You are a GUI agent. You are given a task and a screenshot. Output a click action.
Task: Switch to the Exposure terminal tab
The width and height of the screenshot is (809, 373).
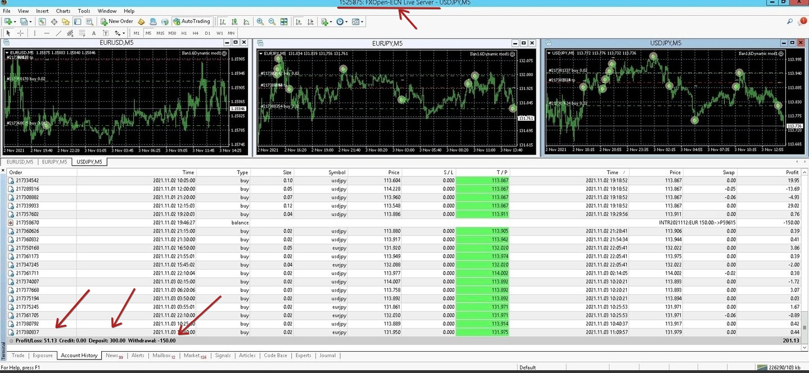pos(43,356)
